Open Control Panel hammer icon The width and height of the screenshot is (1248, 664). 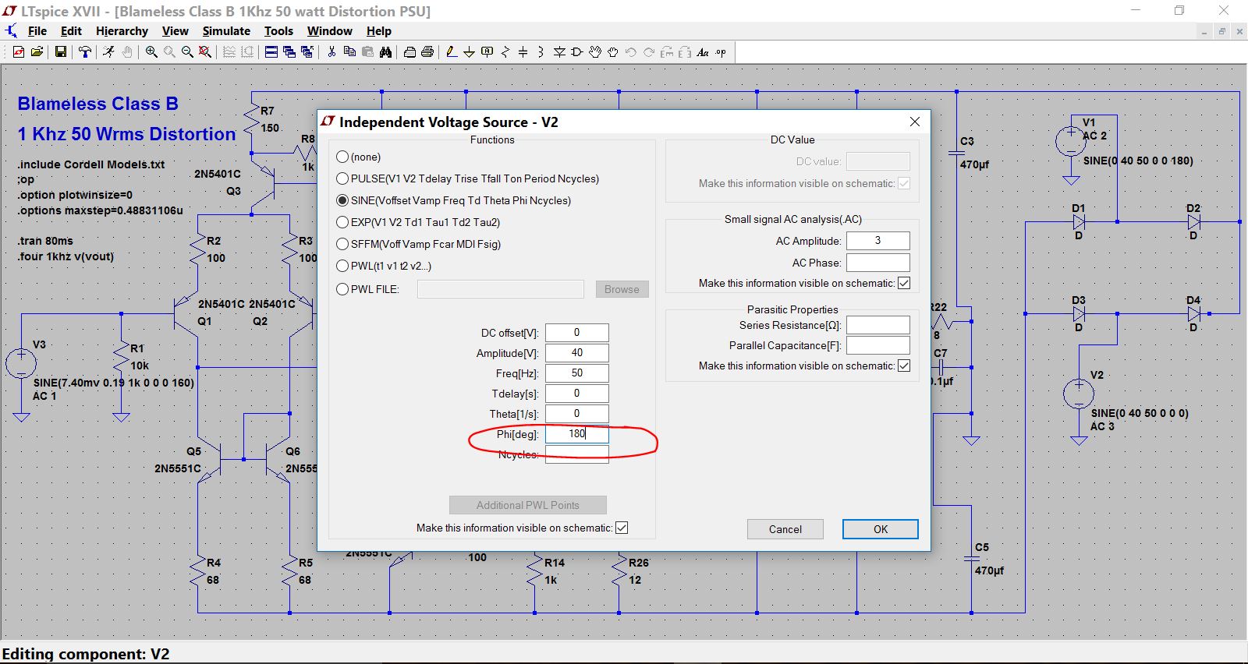tap(85, 52)
